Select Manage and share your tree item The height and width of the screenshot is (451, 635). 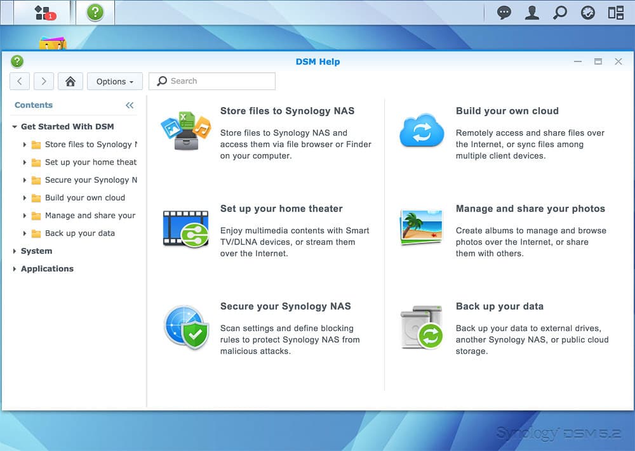(90, 216)
